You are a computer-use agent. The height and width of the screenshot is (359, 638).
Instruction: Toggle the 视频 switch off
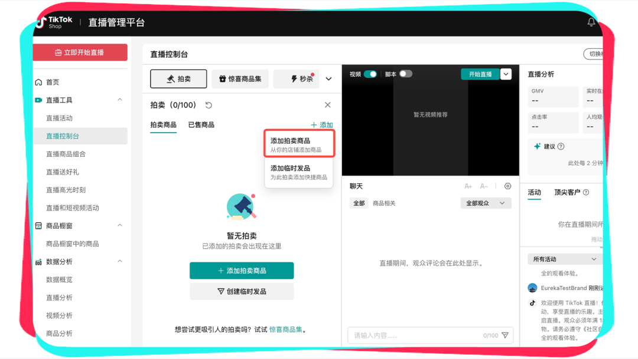[370, 74]
